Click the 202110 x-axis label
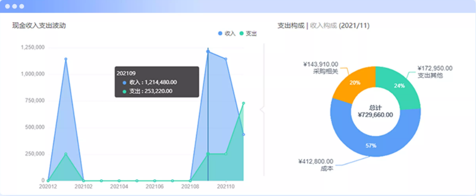The height and width of the screenshot is (196, 476). pyautogui.click(x=226, y=187)
